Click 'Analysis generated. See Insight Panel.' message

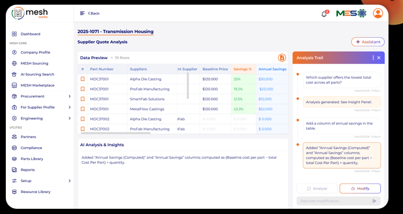coord(342,102)
